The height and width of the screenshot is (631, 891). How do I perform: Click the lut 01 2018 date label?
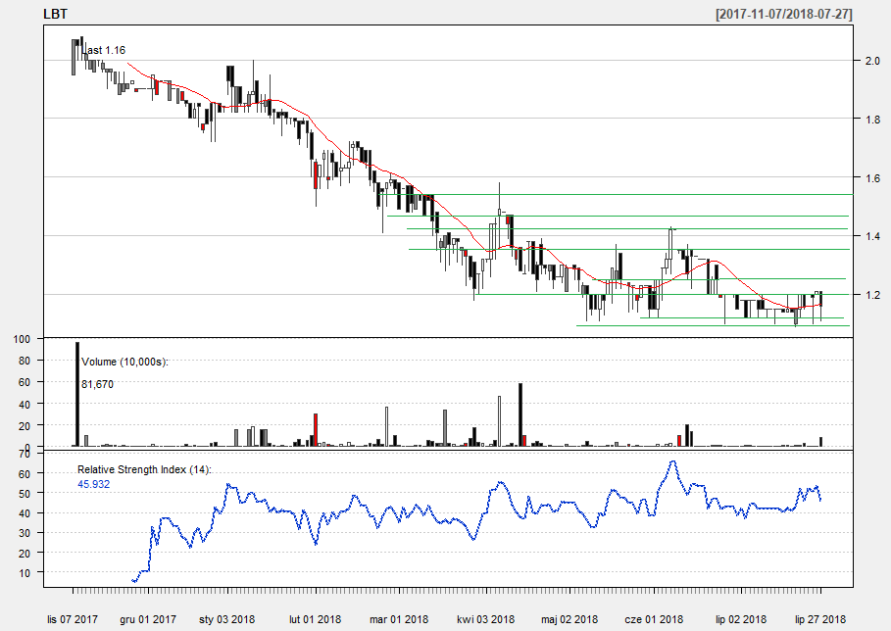315,619
